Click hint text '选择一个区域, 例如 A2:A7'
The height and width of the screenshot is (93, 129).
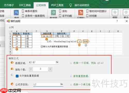[x=88, y=63]
